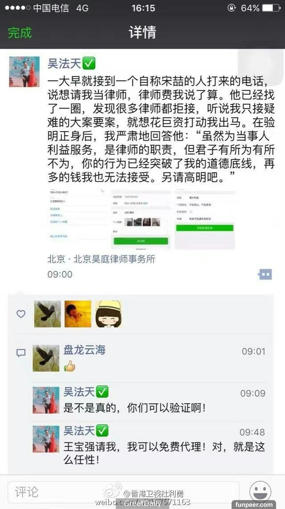
Task: Open 吴法天 profile avatar at post top
Action: (x=24, y=72)
